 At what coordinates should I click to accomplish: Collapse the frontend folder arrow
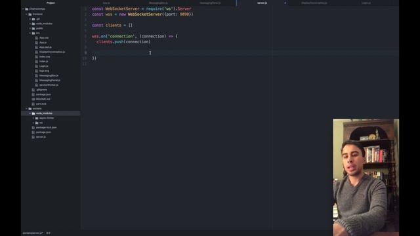pyautogui.click(x=26, y=14)
